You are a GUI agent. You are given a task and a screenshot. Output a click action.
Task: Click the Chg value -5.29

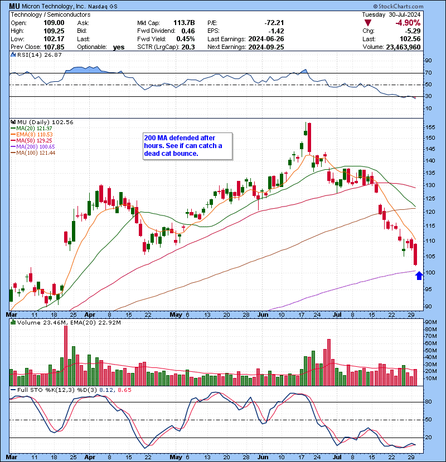(413, 31)
